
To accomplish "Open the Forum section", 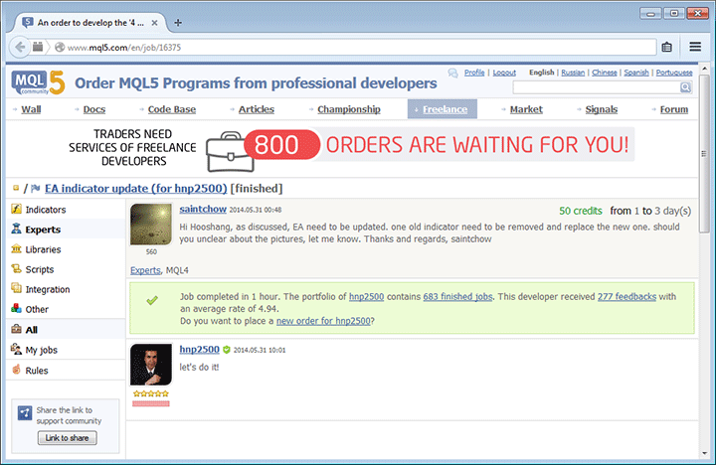I will click(x=674, y=109).
